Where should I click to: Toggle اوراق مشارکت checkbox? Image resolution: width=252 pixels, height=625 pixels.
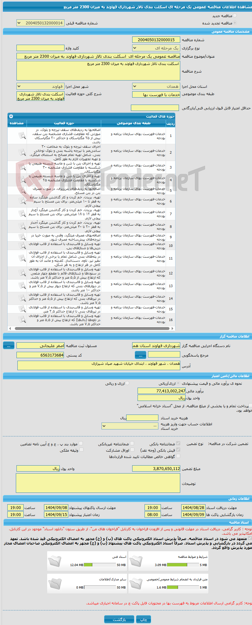click(132, 450)
